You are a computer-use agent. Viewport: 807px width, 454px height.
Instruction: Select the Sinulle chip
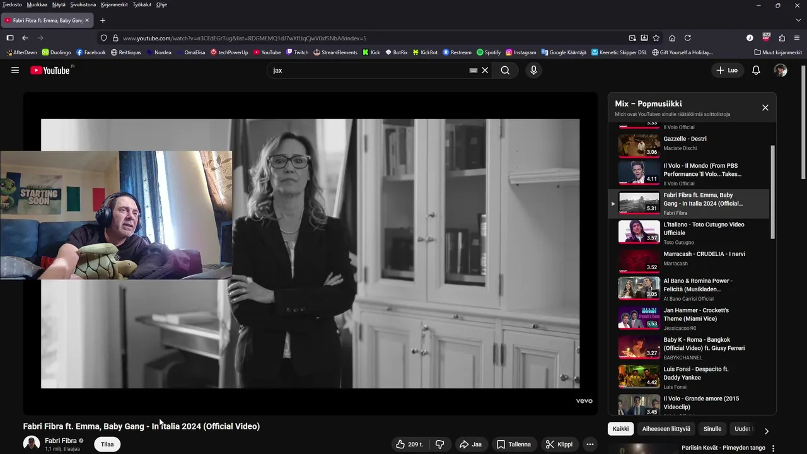712,429
